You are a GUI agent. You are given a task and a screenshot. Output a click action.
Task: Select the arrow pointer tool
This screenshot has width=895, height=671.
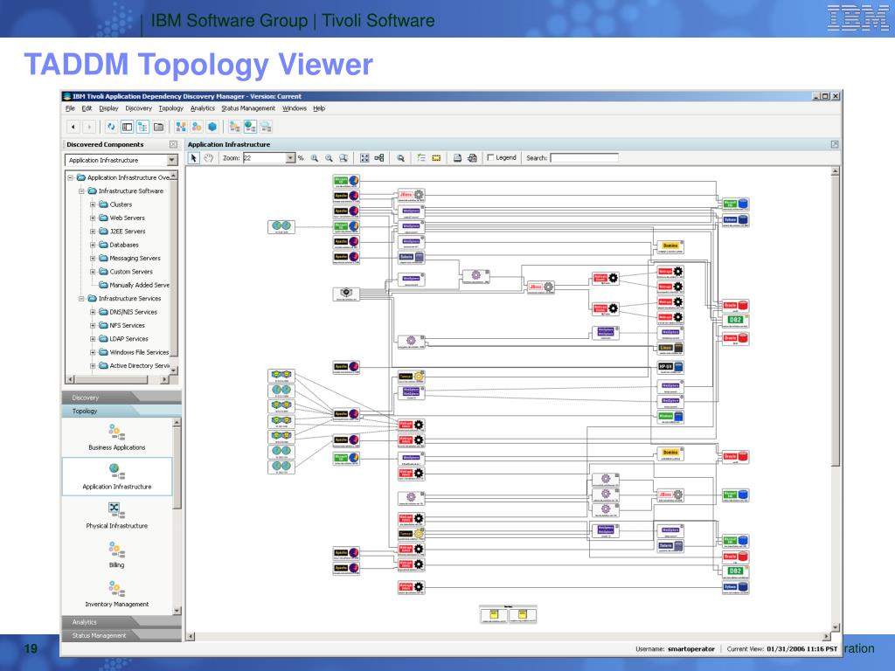pos(193,158)
